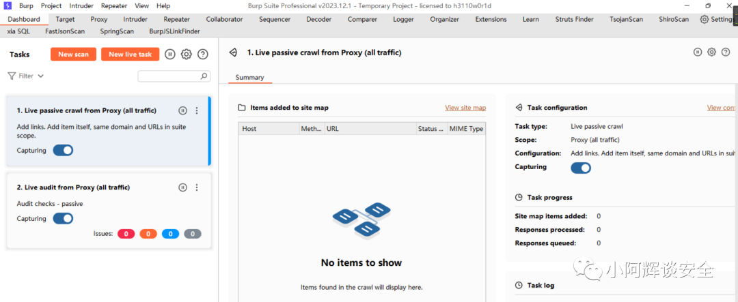
Task: Open task settings gear in Tasks header
Action: (x=186, y=55)
